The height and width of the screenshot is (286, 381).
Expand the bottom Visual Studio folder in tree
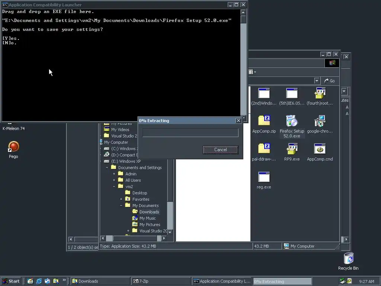(128, 231)
